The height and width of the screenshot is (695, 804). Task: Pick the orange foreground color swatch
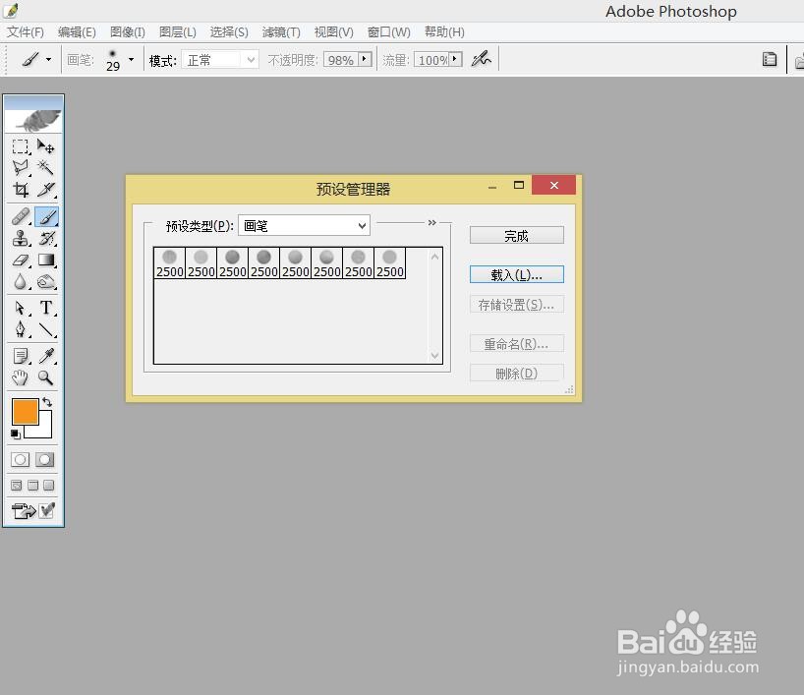click(x=25, y=411)
